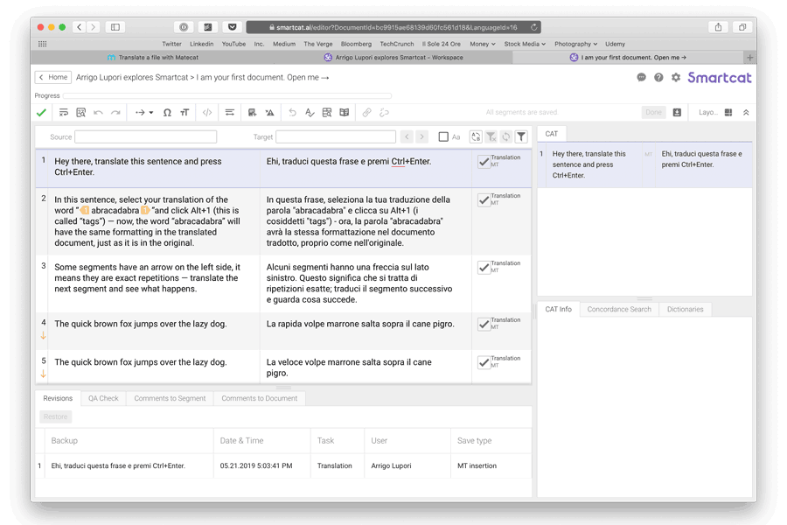Click the link segments chain icon
The image size is (787, 525).
tap(367, 113)
